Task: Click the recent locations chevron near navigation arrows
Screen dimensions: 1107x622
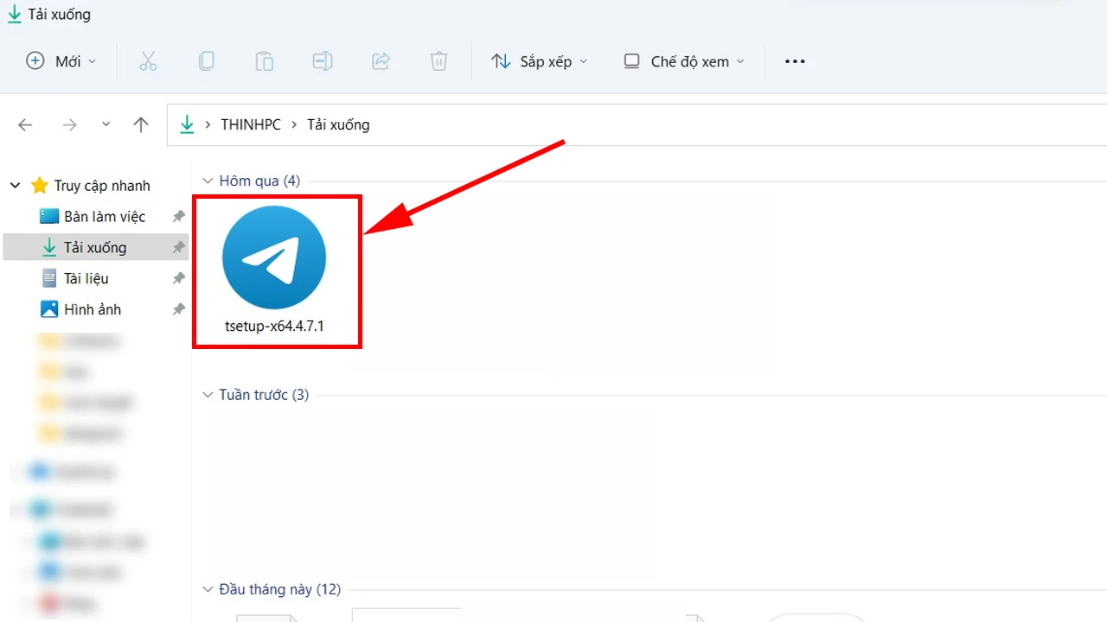Action: [x=106, y=124]
